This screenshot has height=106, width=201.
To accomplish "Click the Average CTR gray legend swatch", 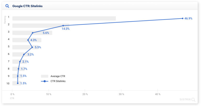I will tap(44, 76).
